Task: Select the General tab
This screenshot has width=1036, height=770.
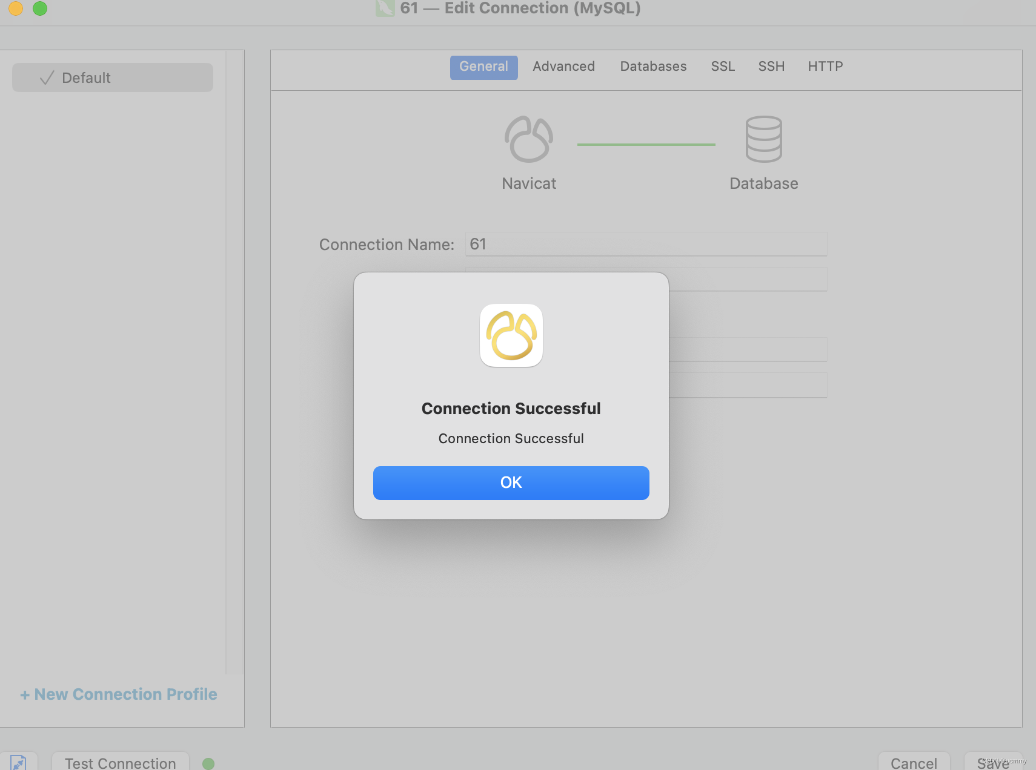Action: pos(483,67)
